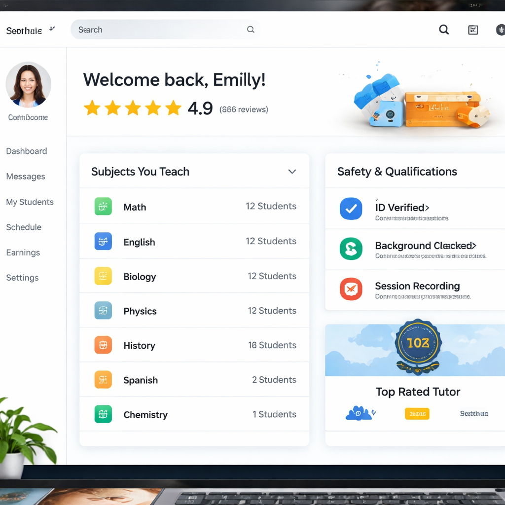This screenshot has width=505, height=505.
Task: Expand the ID Verified details chevron
Action: (x=428, y=208)
